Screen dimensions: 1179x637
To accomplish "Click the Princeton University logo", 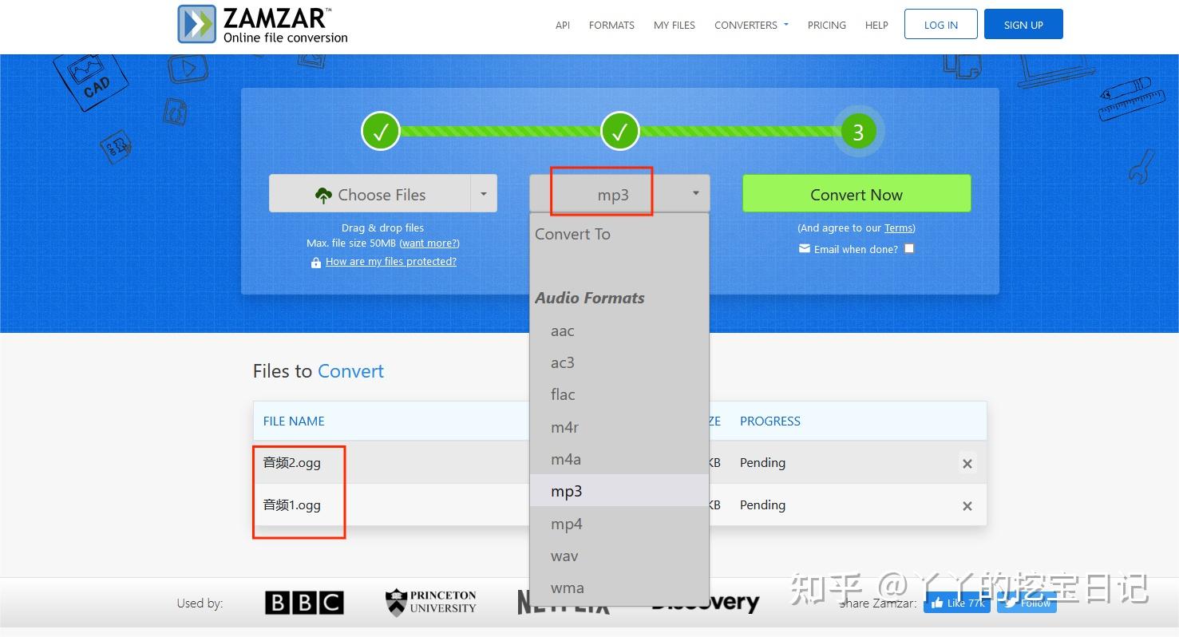I will (x=429, y=601).
